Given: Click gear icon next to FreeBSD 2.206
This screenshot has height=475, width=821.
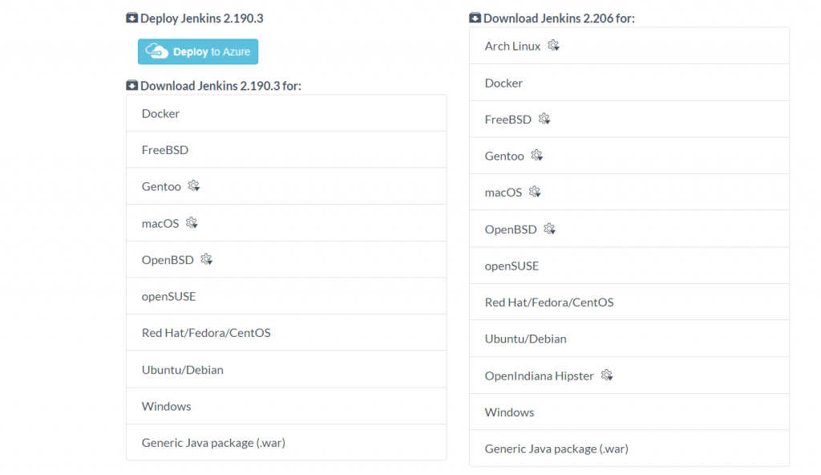Looking at the screenshot, I should tap(544, 119).
